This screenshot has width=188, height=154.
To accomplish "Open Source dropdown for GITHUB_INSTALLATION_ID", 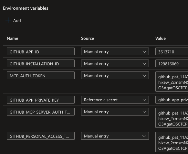I will [x=115, y=63].
